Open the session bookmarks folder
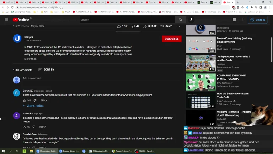Screen dimensions: 273x154 pyautogui.click(x=55, y=12)
